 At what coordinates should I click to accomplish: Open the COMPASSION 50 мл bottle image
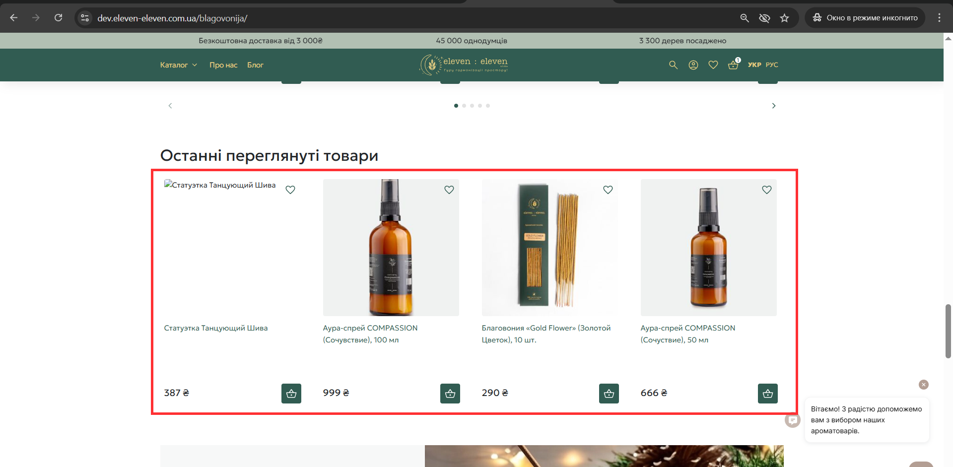(709, 248)
